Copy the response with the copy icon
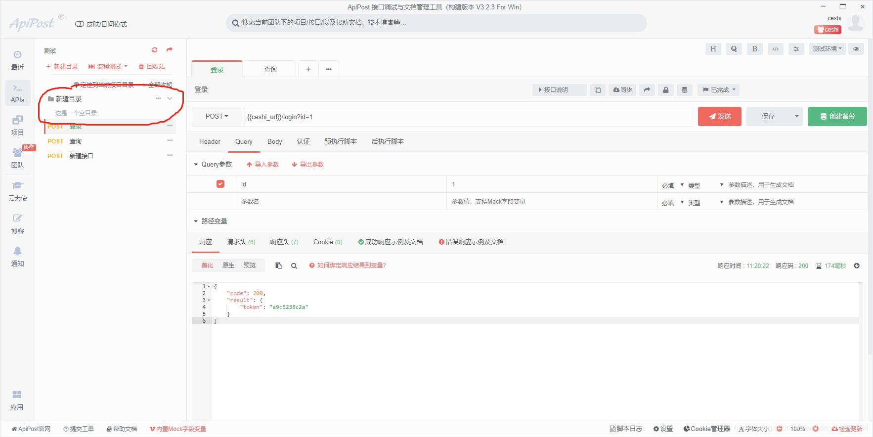The width and height of the screenshot is (873, 437). click(279, 265)
